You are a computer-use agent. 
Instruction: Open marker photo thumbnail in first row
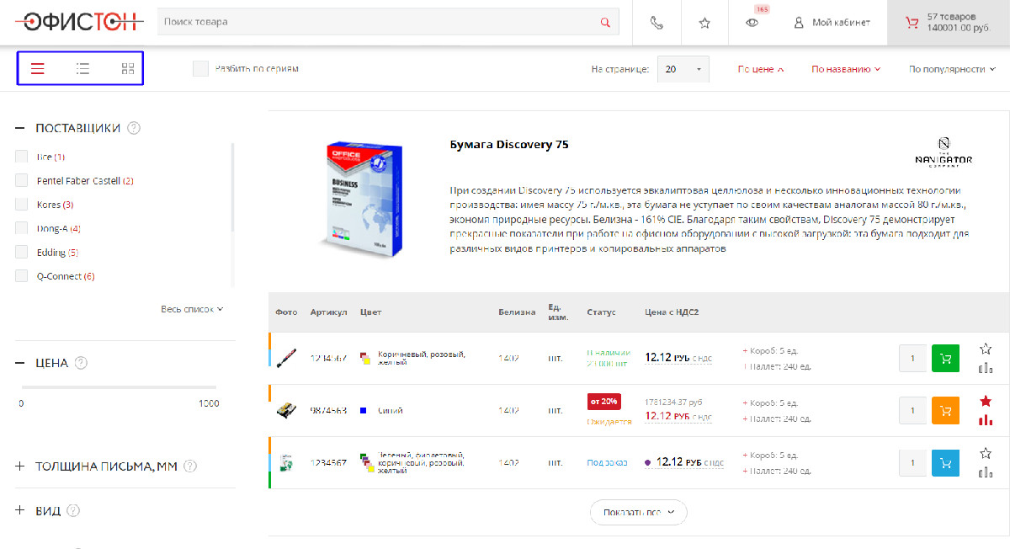287,358
